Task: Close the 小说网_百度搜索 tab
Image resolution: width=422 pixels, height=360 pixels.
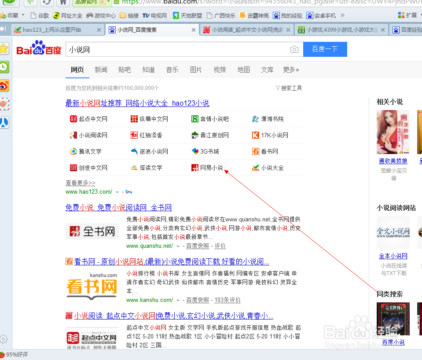Action: [193, 30]
